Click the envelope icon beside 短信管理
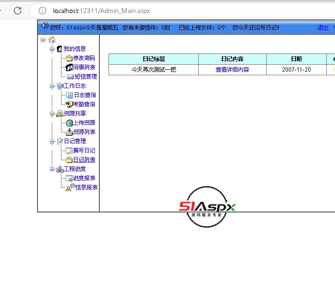Screen dimensions: 335x308 70,77
